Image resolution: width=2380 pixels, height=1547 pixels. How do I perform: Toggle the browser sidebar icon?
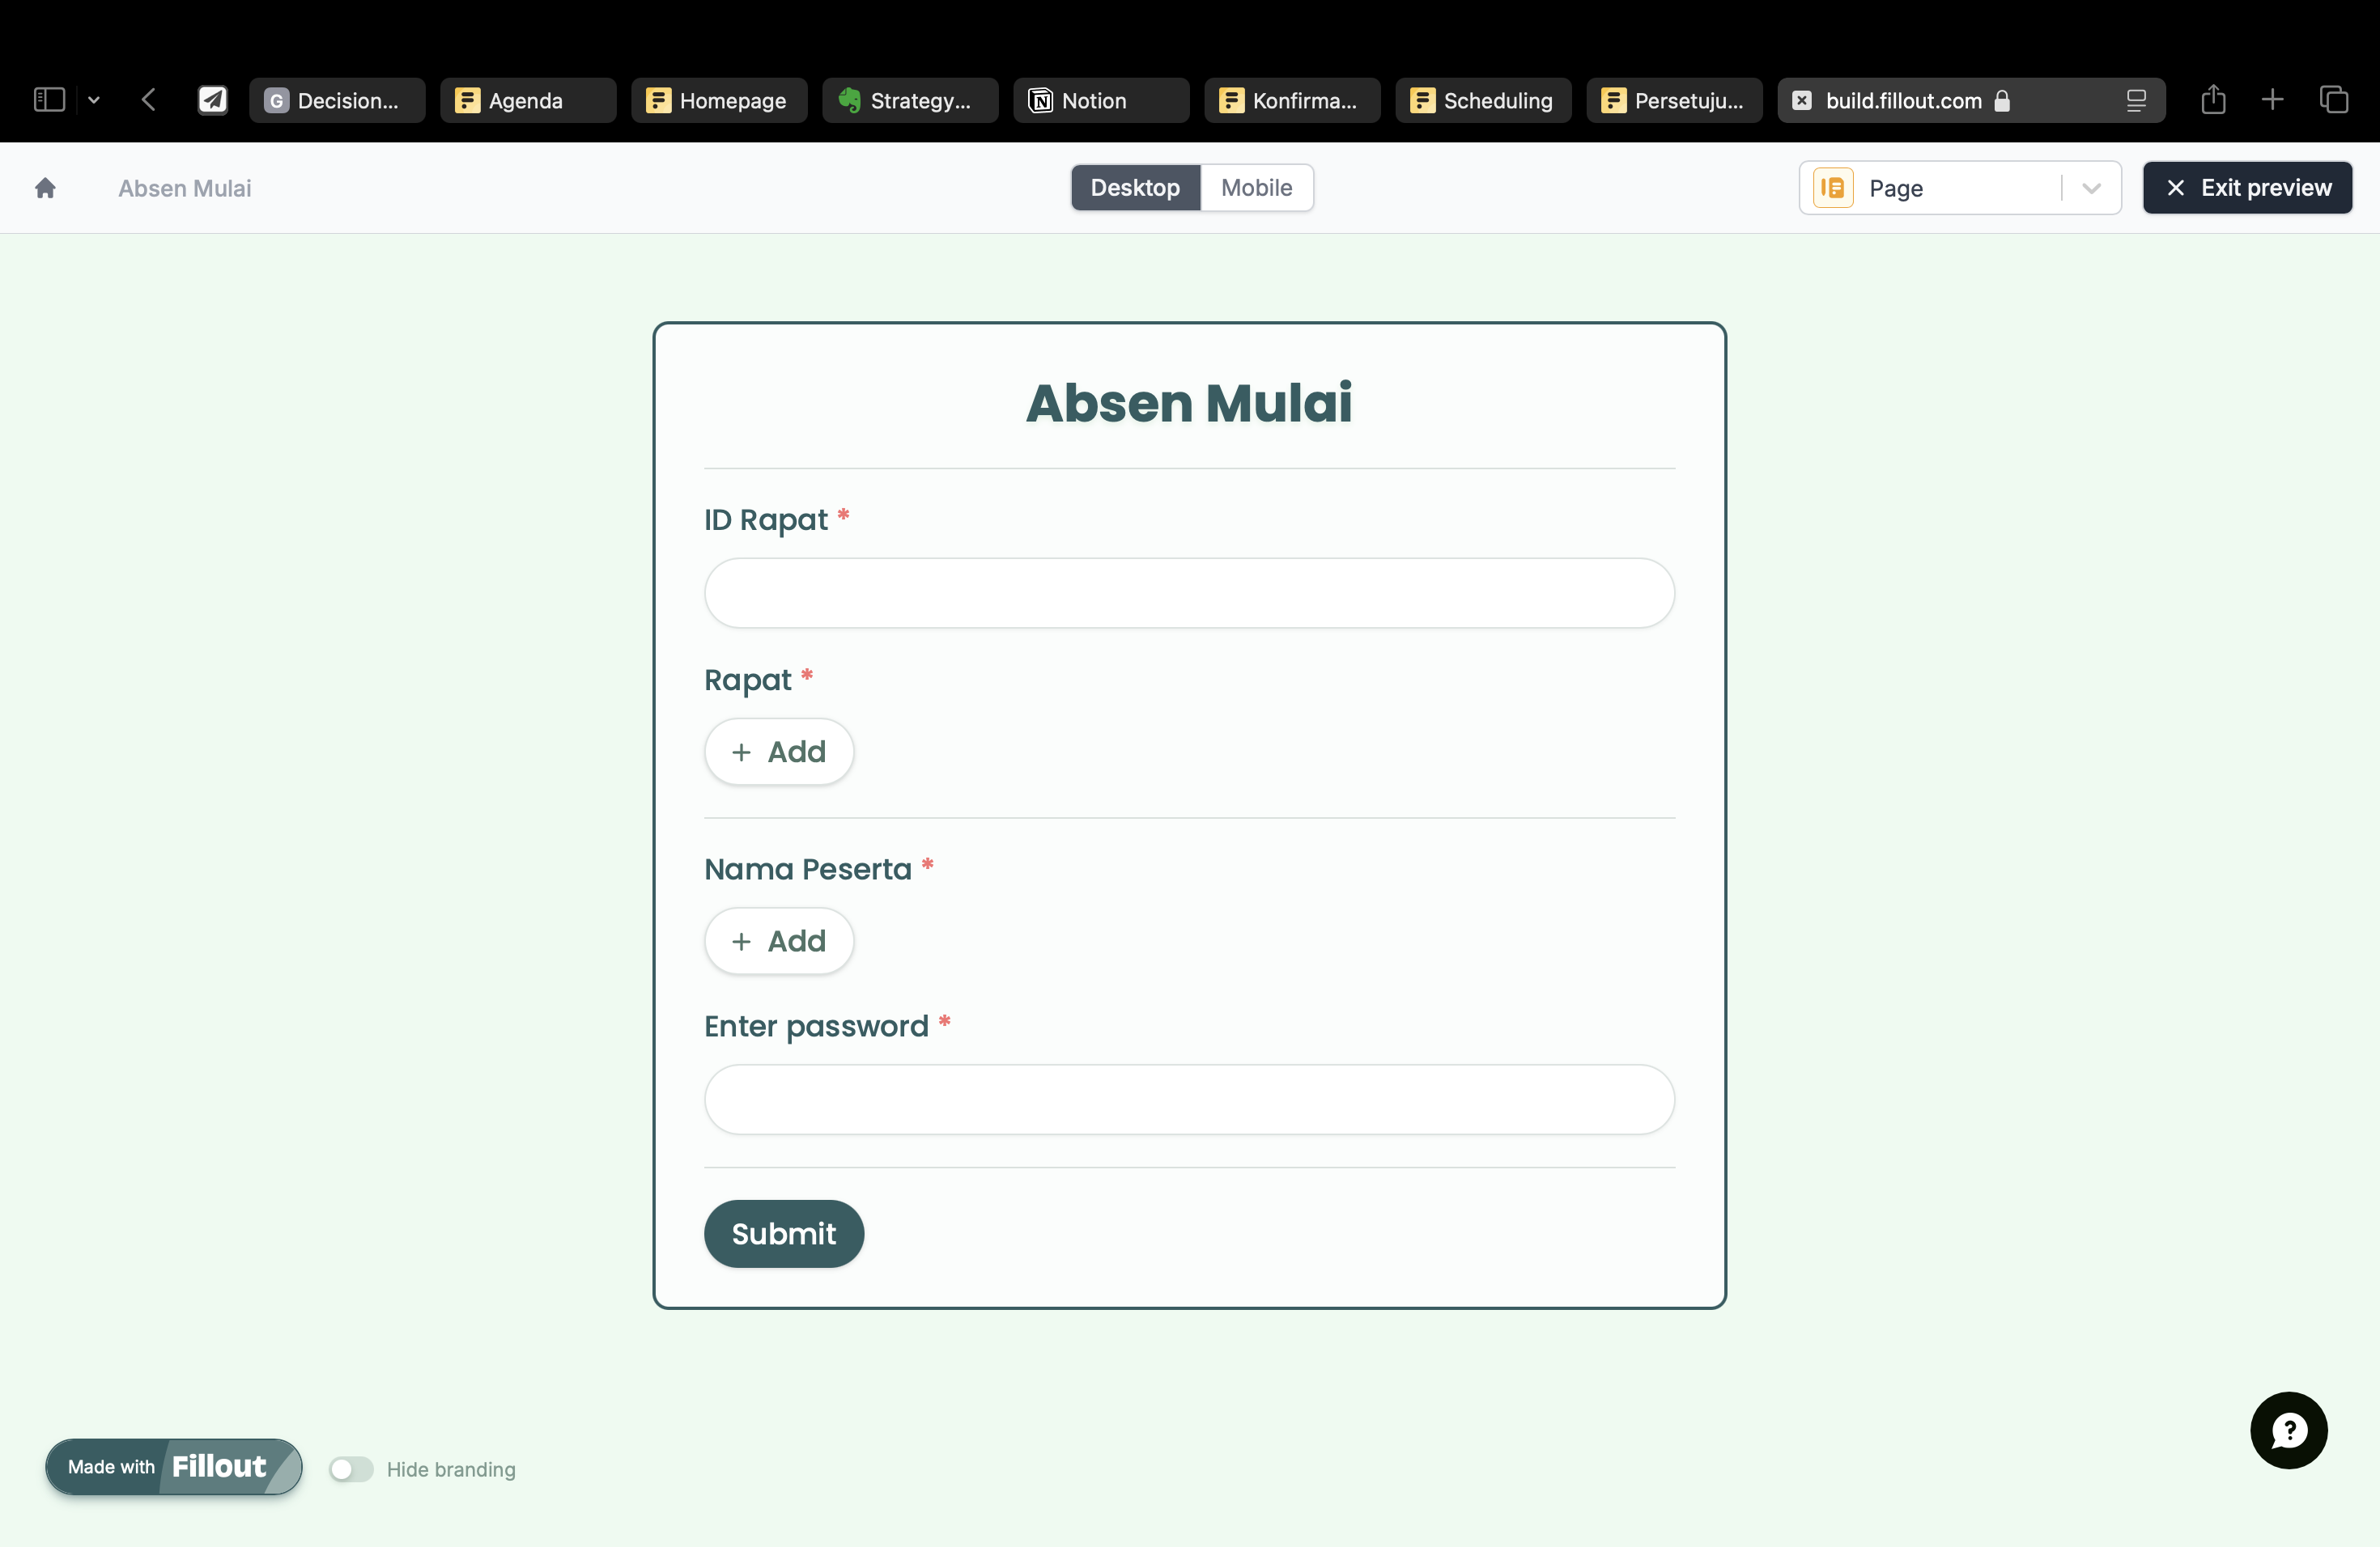(49, 100)
